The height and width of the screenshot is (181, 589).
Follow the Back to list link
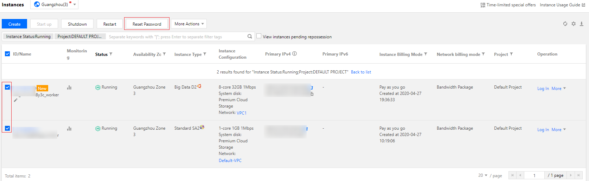point(361,72)
